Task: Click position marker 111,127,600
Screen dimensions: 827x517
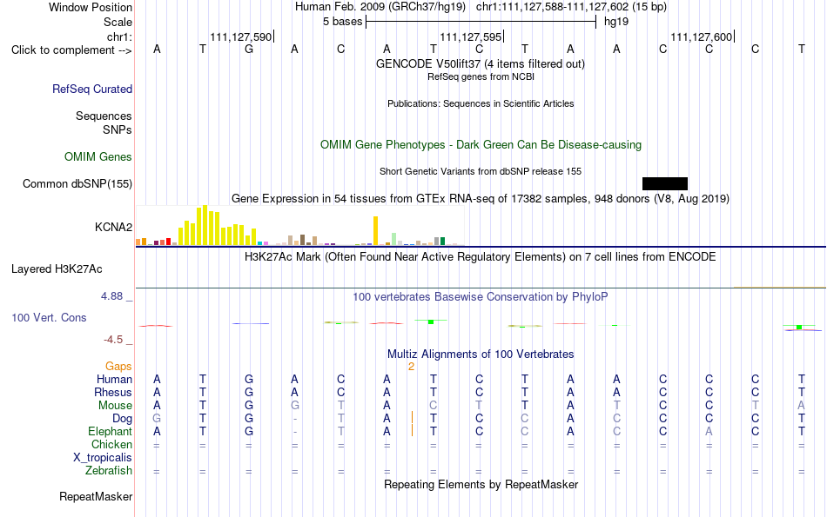Action: (702, 36)
